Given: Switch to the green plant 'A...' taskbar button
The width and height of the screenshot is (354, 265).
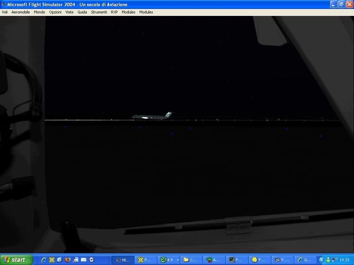Looking at the screenshot, I should 214,260.
